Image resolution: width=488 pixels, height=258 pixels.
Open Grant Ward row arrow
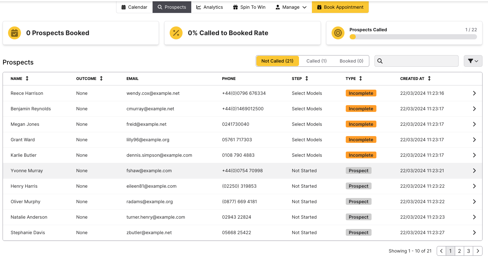(474, 140)
